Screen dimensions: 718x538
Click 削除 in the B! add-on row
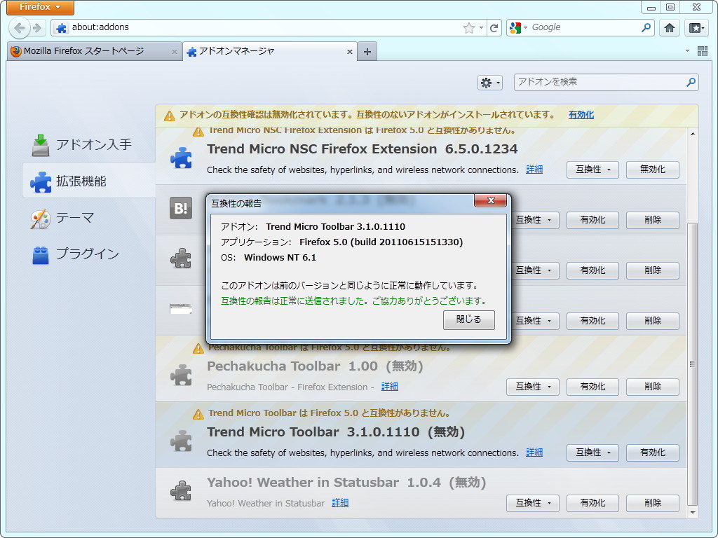click(652, 220)
